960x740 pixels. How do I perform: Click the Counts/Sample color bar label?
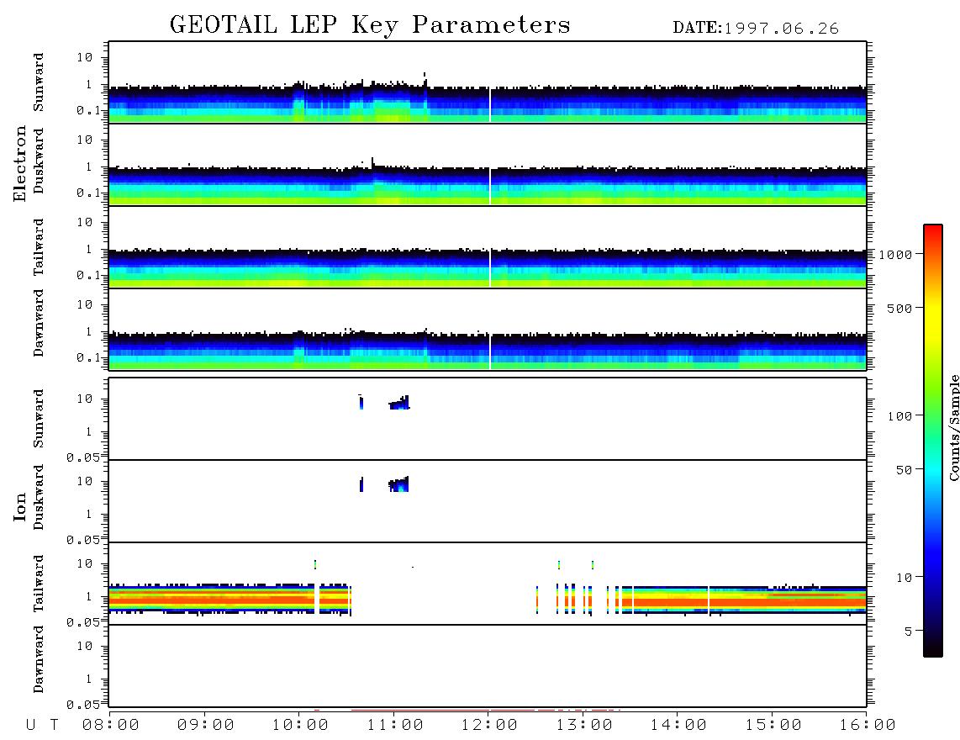coord(954,427)
